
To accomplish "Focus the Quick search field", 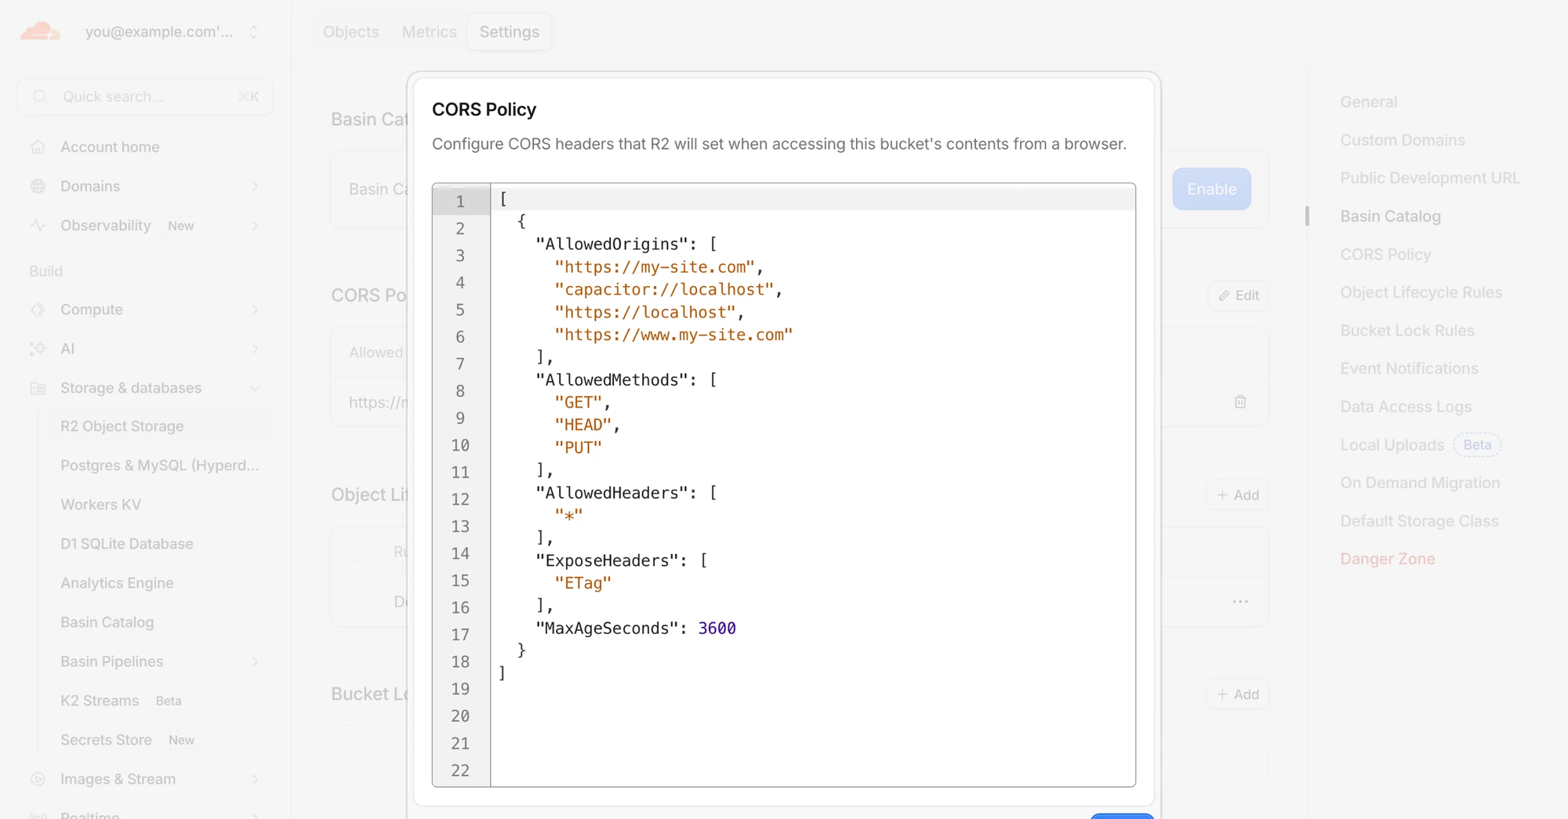I will tap(146, 96).
